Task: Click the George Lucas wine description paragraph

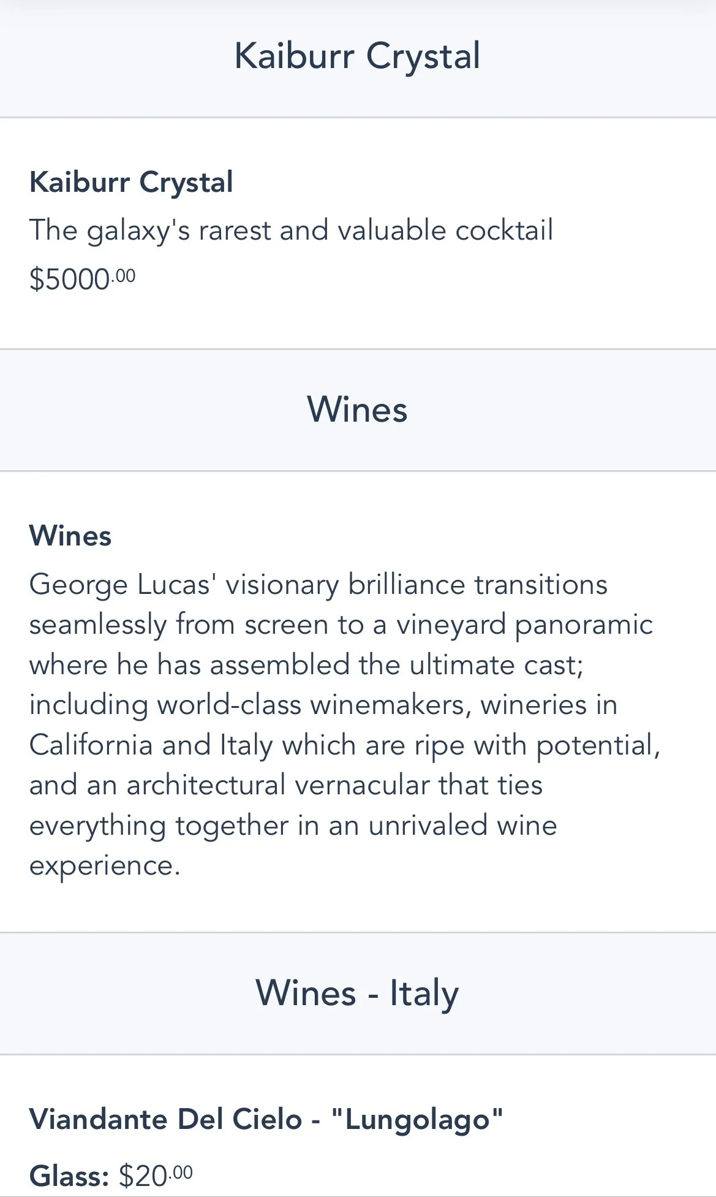Action: click(345, 725)
